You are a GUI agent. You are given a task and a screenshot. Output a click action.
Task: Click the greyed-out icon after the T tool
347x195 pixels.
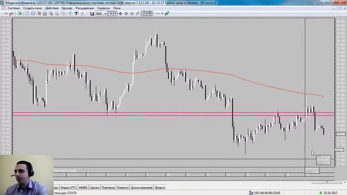(82, 14)
